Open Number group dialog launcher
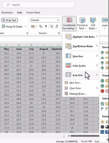The image size is (109, 143). tap(59, 33)
